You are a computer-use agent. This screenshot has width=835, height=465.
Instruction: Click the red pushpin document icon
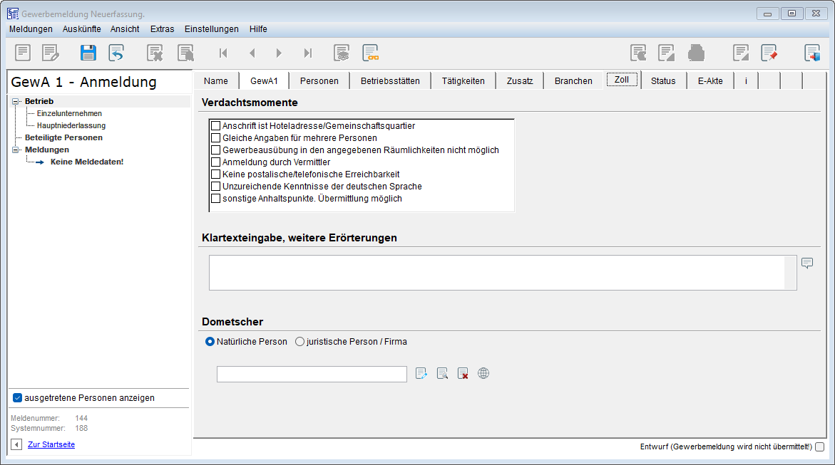pyautogui.click(x=769, y=53)
